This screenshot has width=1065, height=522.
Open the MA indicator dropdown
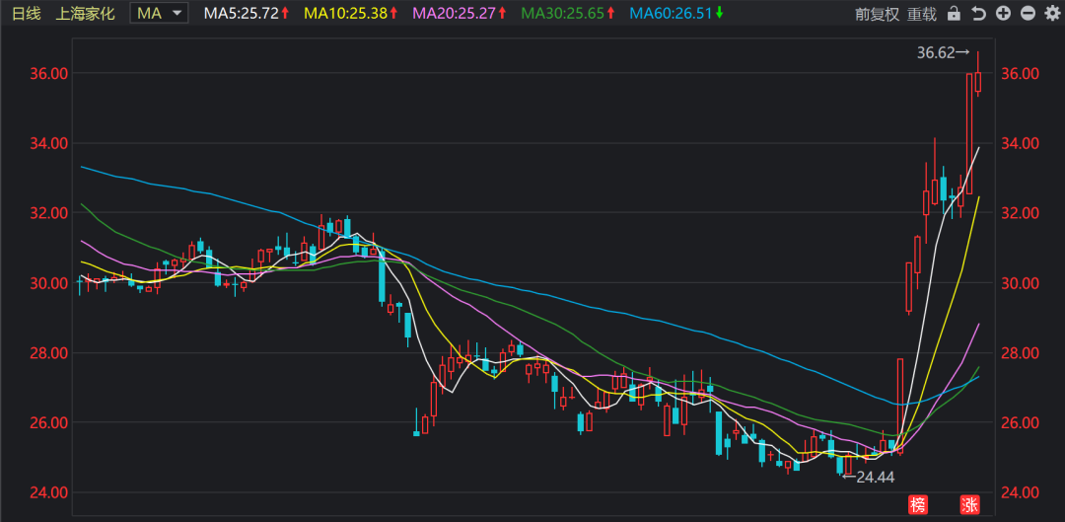click(x=160, y=13)
